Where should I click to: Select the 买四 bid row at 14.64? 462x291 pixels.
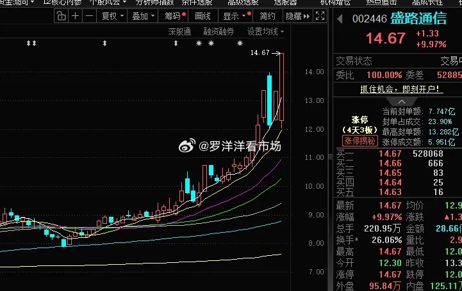397,182
